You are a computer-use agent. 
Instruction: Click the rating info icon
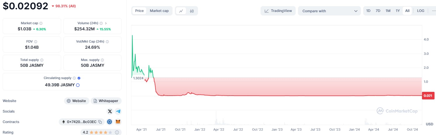(117, 132)
